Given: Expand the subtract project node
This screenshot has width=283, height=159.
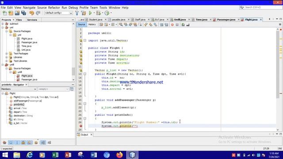Looking at the screenshot, I should pyautogui.click(x=3, y=24).
